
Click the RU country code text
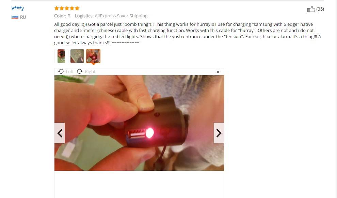pos(23,17)
